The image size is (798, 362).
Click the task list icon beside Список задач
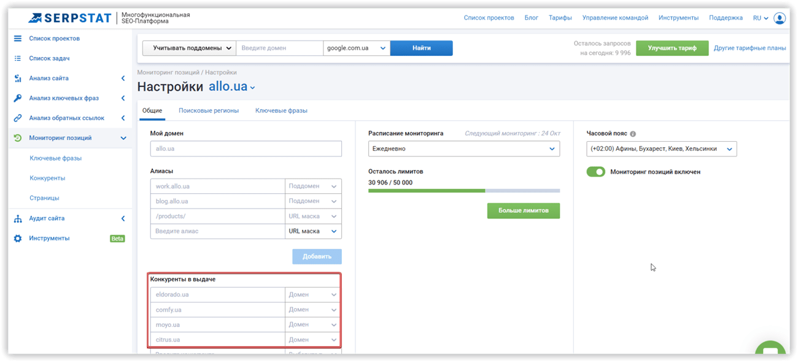tap(18, 58)
